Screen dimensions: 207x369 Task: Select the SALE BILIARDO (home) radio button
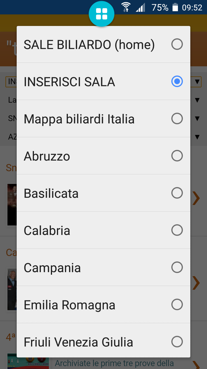pyautogui.click(x=177, y=44)
